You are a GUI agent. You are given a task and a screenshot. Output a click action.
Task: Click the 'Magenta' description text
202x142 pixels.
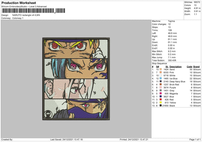point(174,93)
